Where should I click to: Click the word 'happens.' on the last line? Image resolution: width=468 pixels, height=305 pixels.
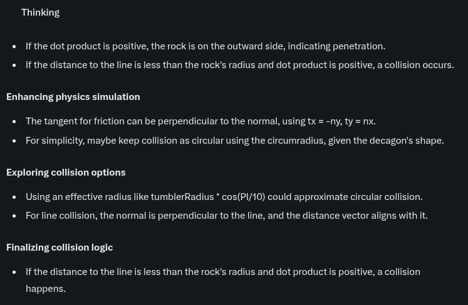click(x=46, y=289)
